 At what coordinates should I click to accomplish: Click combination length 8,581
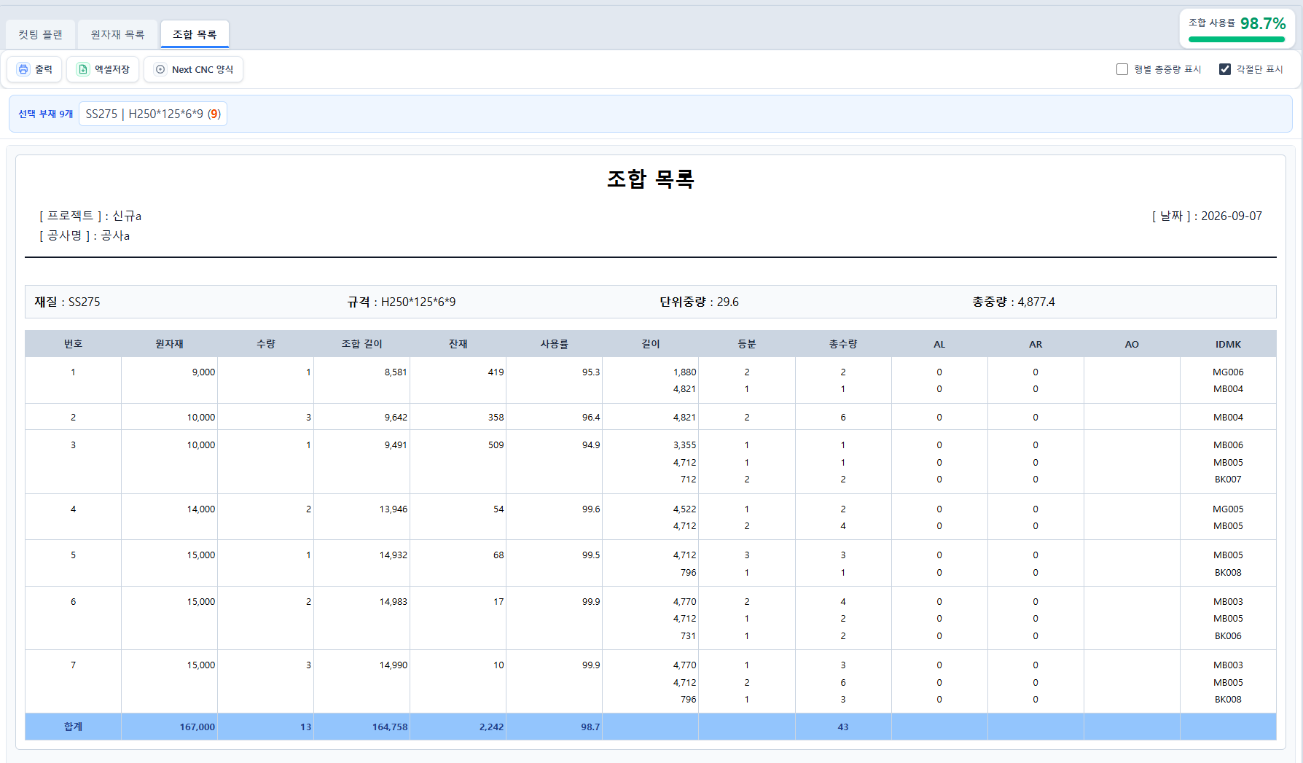[x=396, y=372]
